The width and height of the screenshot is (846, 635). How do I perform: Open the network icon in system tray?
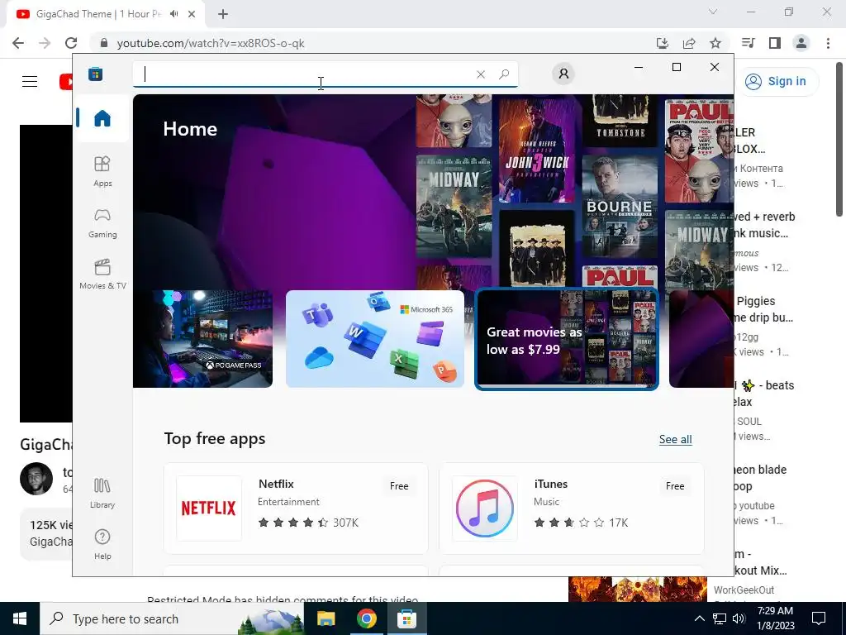point(720,618)
